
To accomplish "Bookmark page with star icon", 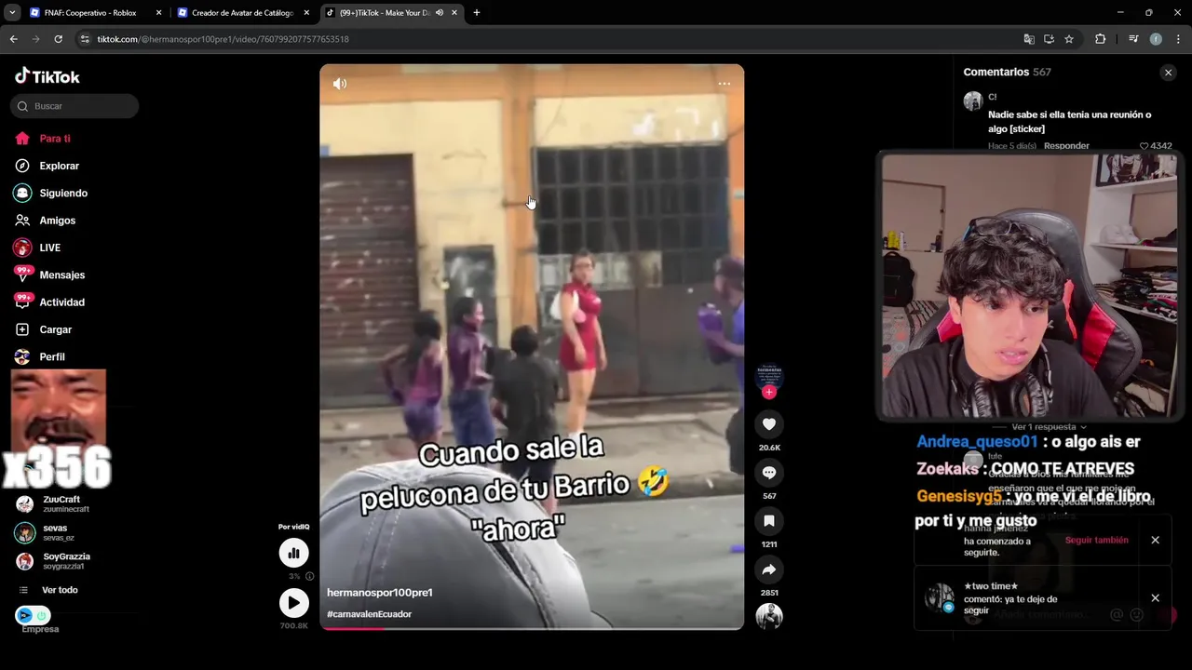I will [x=1069, y=39].
